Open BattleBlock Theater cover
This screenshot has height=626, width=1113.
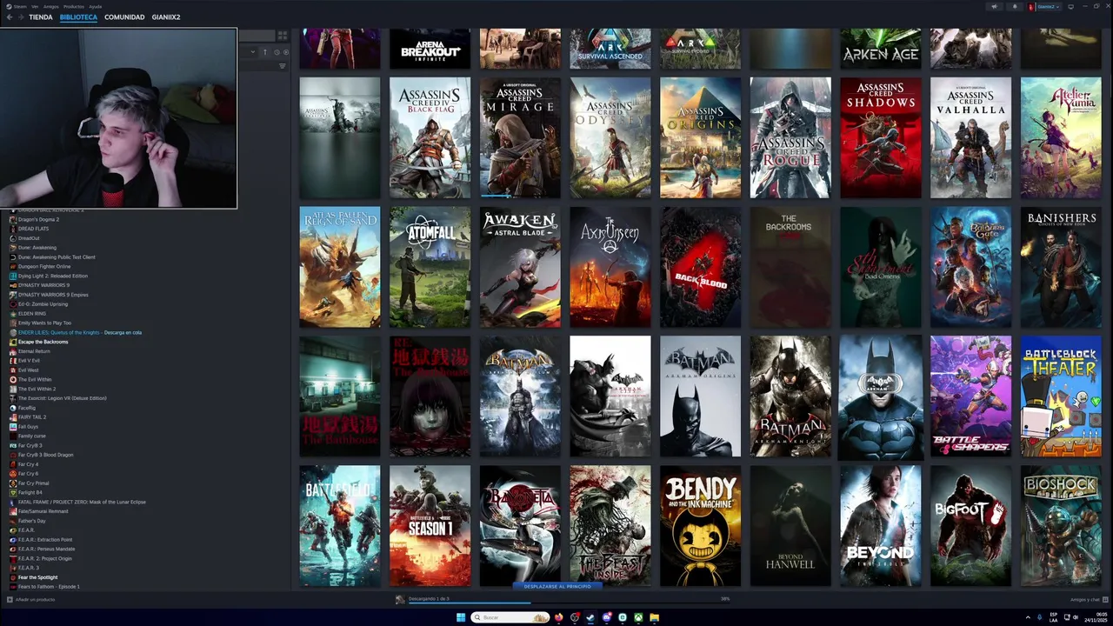(x=1061, y=396)
